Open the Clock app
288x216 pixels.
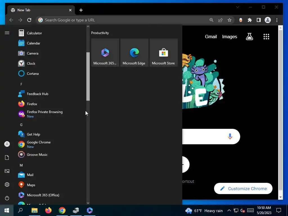(x=51, y=63)
